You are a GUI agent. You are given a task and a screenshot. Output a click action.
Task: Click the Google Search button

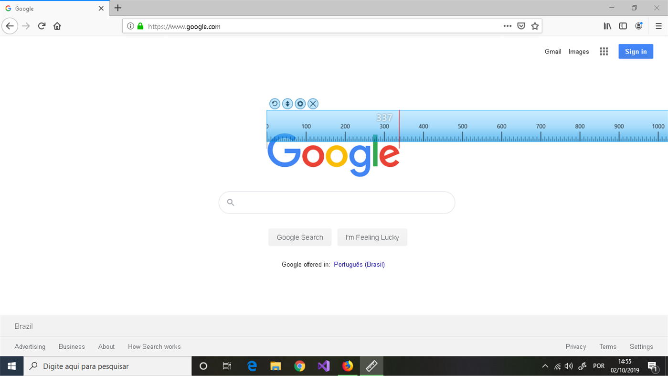[x=300, y=237]
